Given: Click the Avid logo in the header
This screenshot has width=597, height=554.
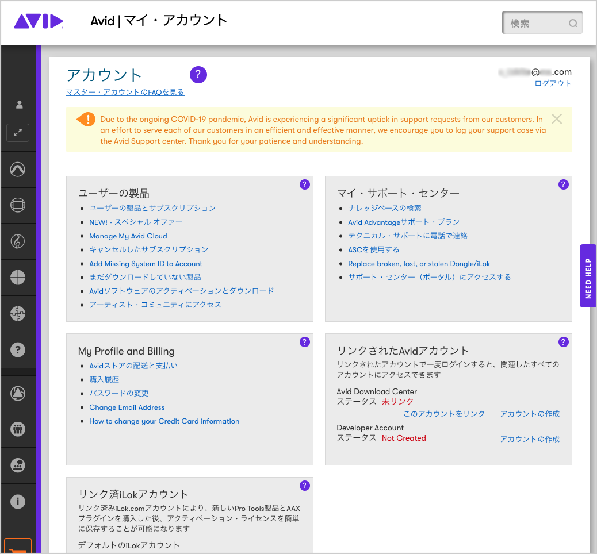Looking at the screenshot, I should [39, 21].
